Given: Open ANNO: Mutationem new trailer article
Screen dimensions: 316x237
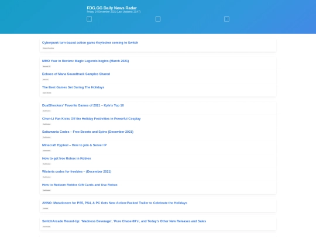Looking at the screenshot, I should point(115,203).
